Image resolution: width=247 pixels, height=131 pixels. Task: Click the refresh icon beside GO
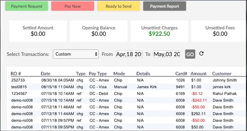pyautogui.click(x=201, y=54)
